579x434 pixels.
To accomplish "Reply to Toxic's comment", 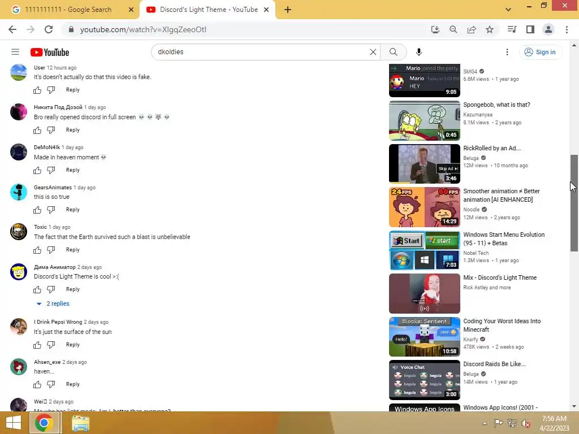I will 73,250.
